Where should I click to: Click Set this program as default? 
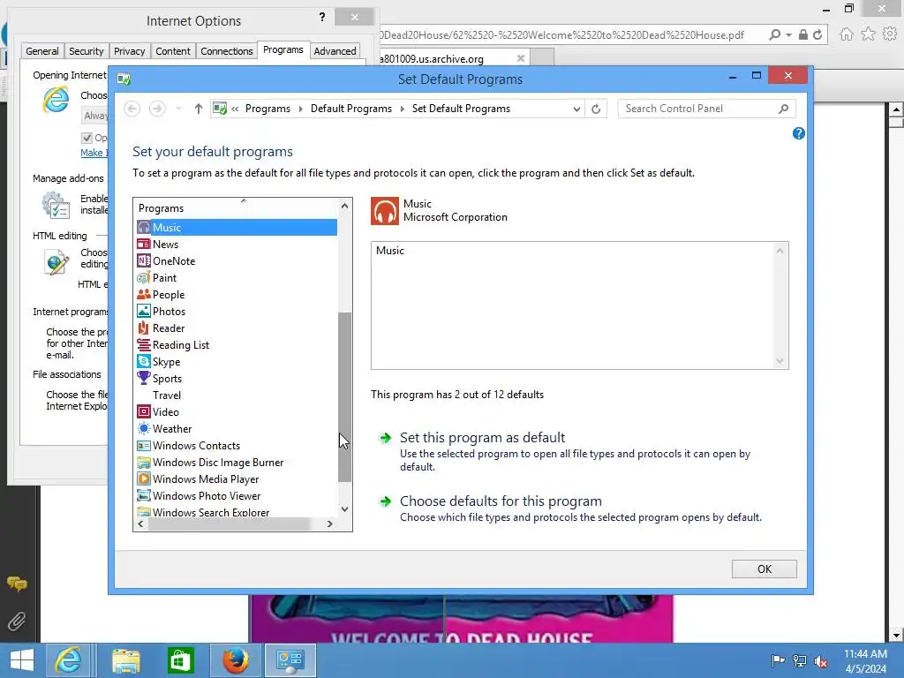point(482,438)
